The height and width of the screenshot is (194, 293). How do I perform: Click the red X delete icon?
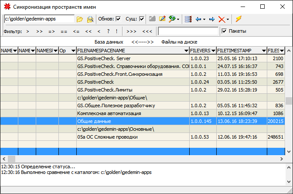(x=222, y=19)
